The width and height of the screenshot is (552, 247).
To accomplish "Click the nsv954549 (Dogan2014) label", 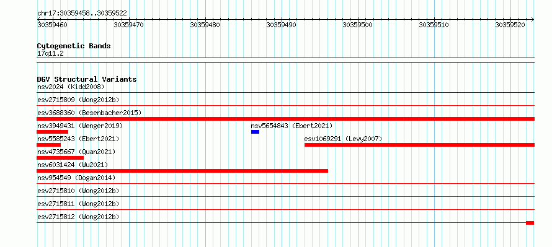I will point(76,178).
